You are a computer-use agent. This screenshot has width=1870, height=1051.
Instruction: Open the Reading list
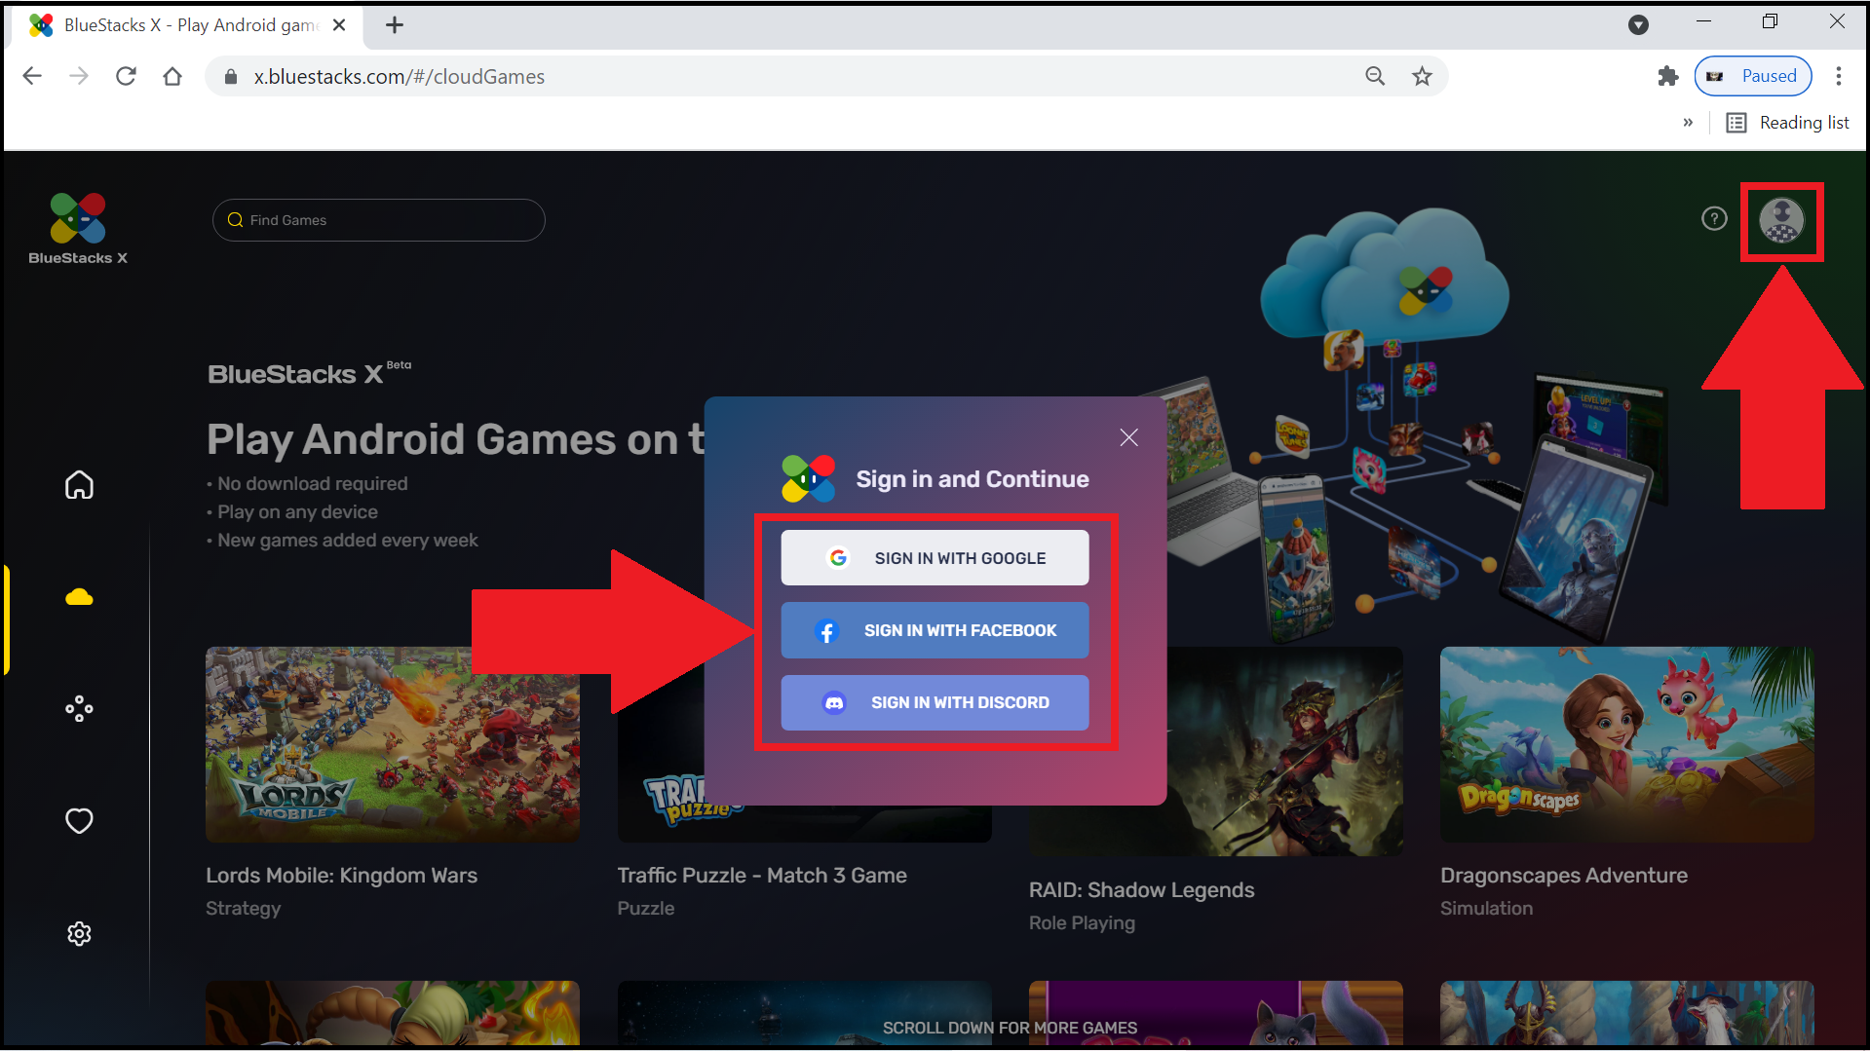(x=1787, y=123)
